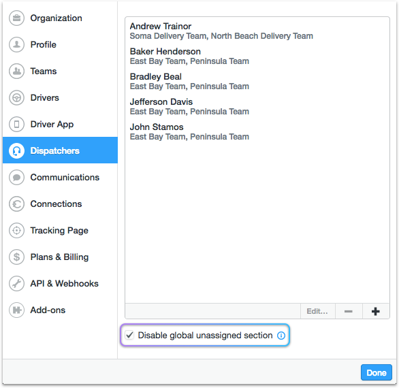Click the Tracking Page crosshair icon
Image resolution: width=399 pixels, height=388 pixels.
[x=16, y=231]
